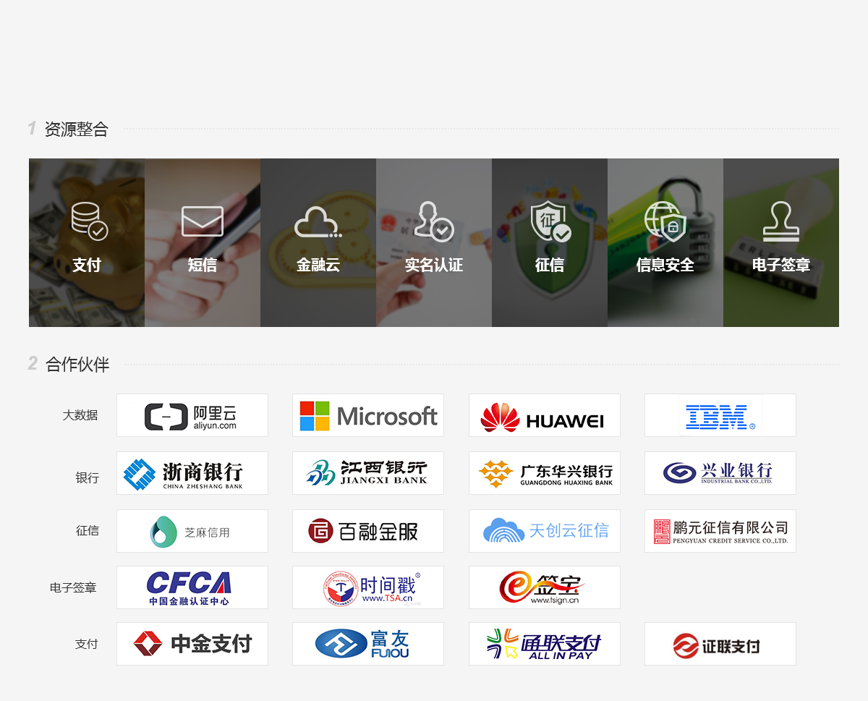Click the 支付 payment coins icon
The image size is (868, 701).
click(88, 221)
